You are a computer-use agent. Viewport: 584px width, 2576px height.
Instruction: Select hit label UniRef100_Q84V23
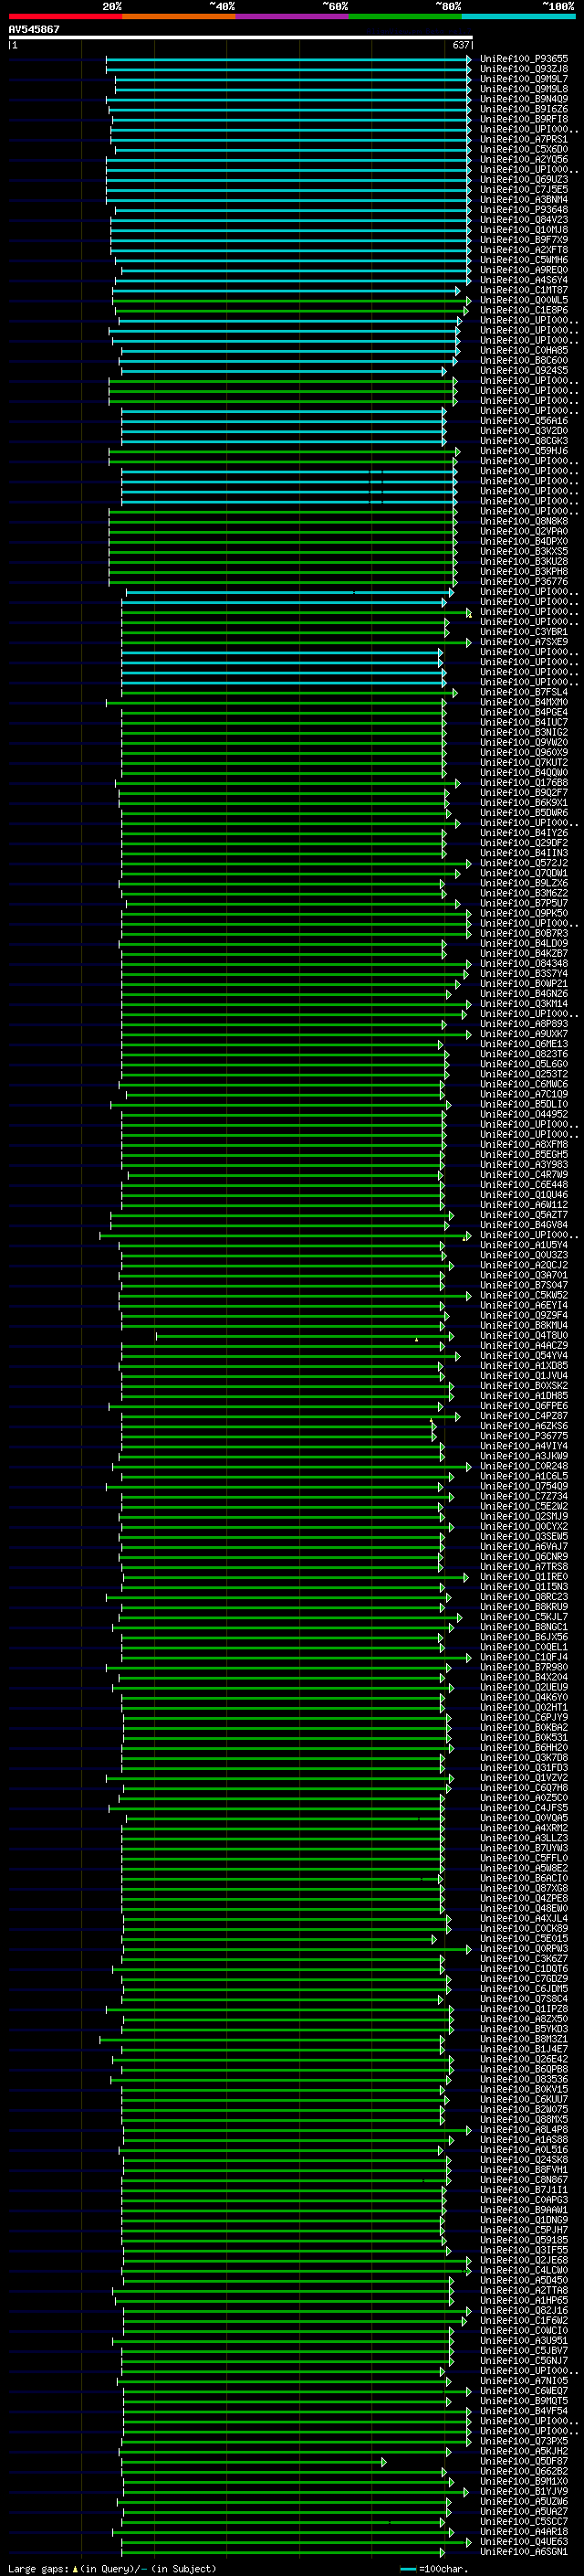tap(524, 220)
